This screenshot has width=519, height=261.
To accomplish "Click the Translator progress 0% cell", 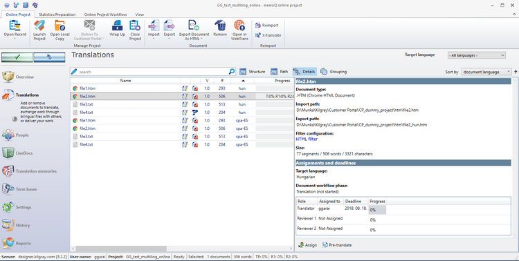I will [377, 210].
